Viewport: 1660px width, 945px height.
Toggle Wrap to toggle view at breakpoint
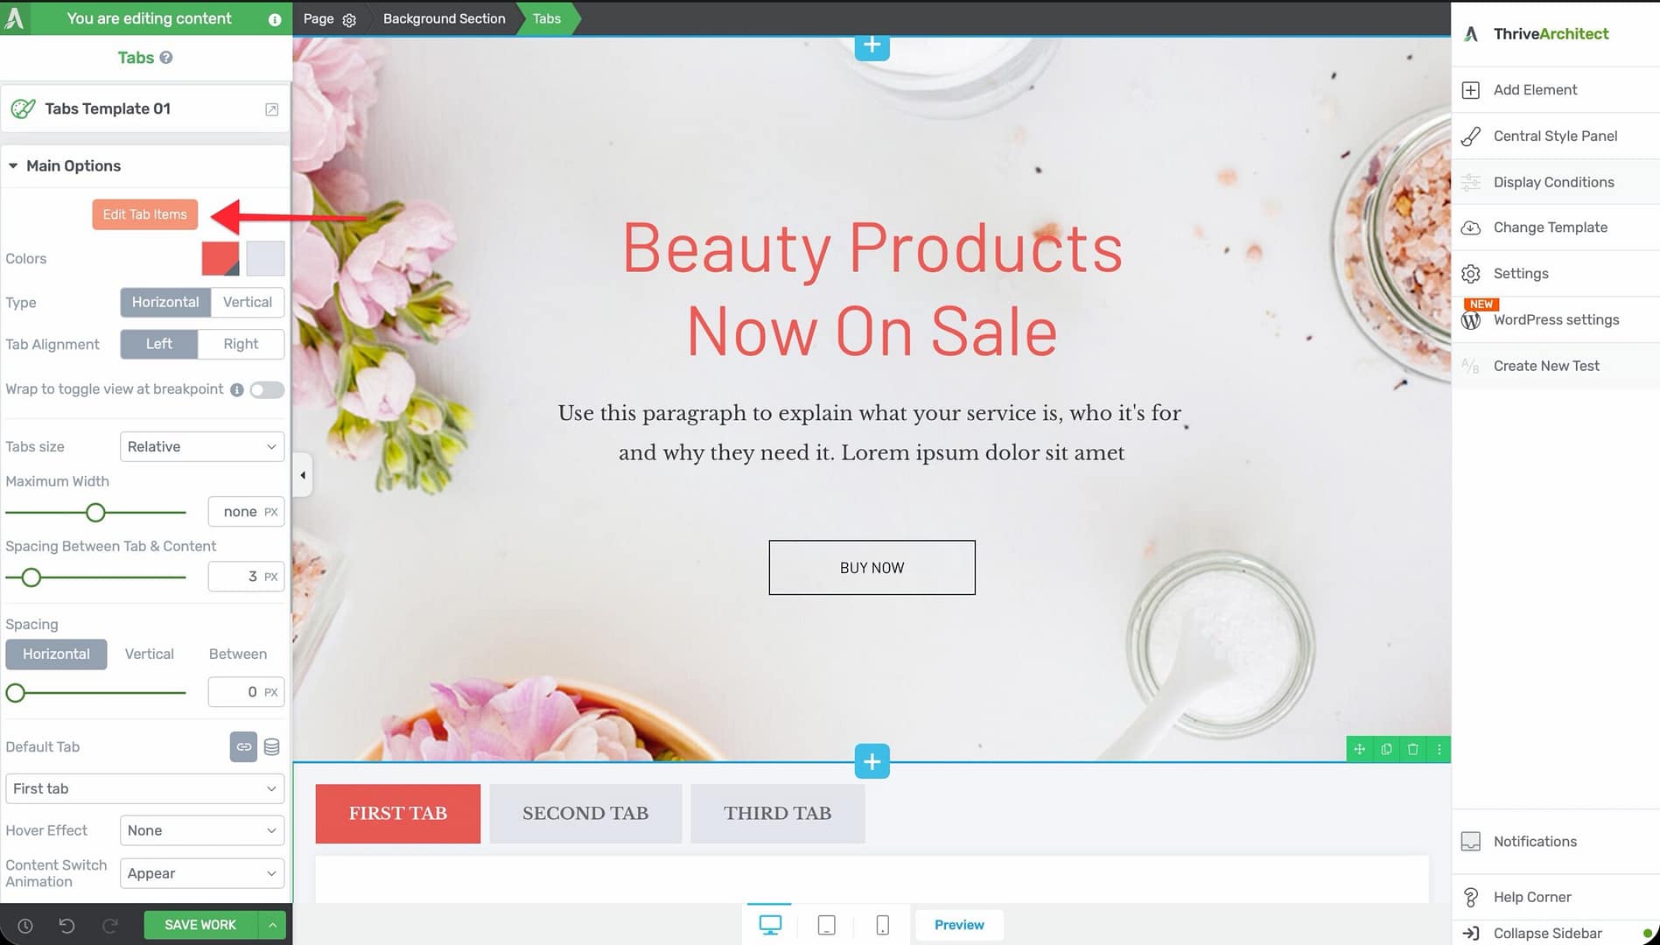pos(267,390)
